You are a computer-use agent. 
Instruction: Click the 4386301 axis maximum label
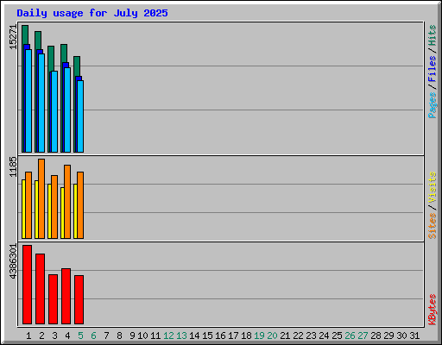[x=13, y=261]
